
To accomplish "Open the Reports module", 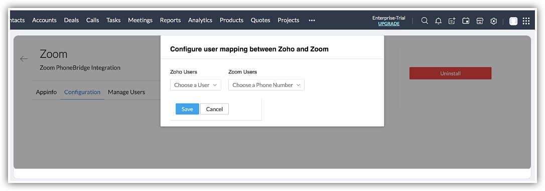I will 170,20.
